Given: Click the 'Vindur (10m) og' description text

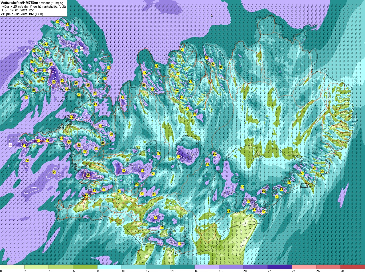Looking at the screenshot, I should point(52,3).
